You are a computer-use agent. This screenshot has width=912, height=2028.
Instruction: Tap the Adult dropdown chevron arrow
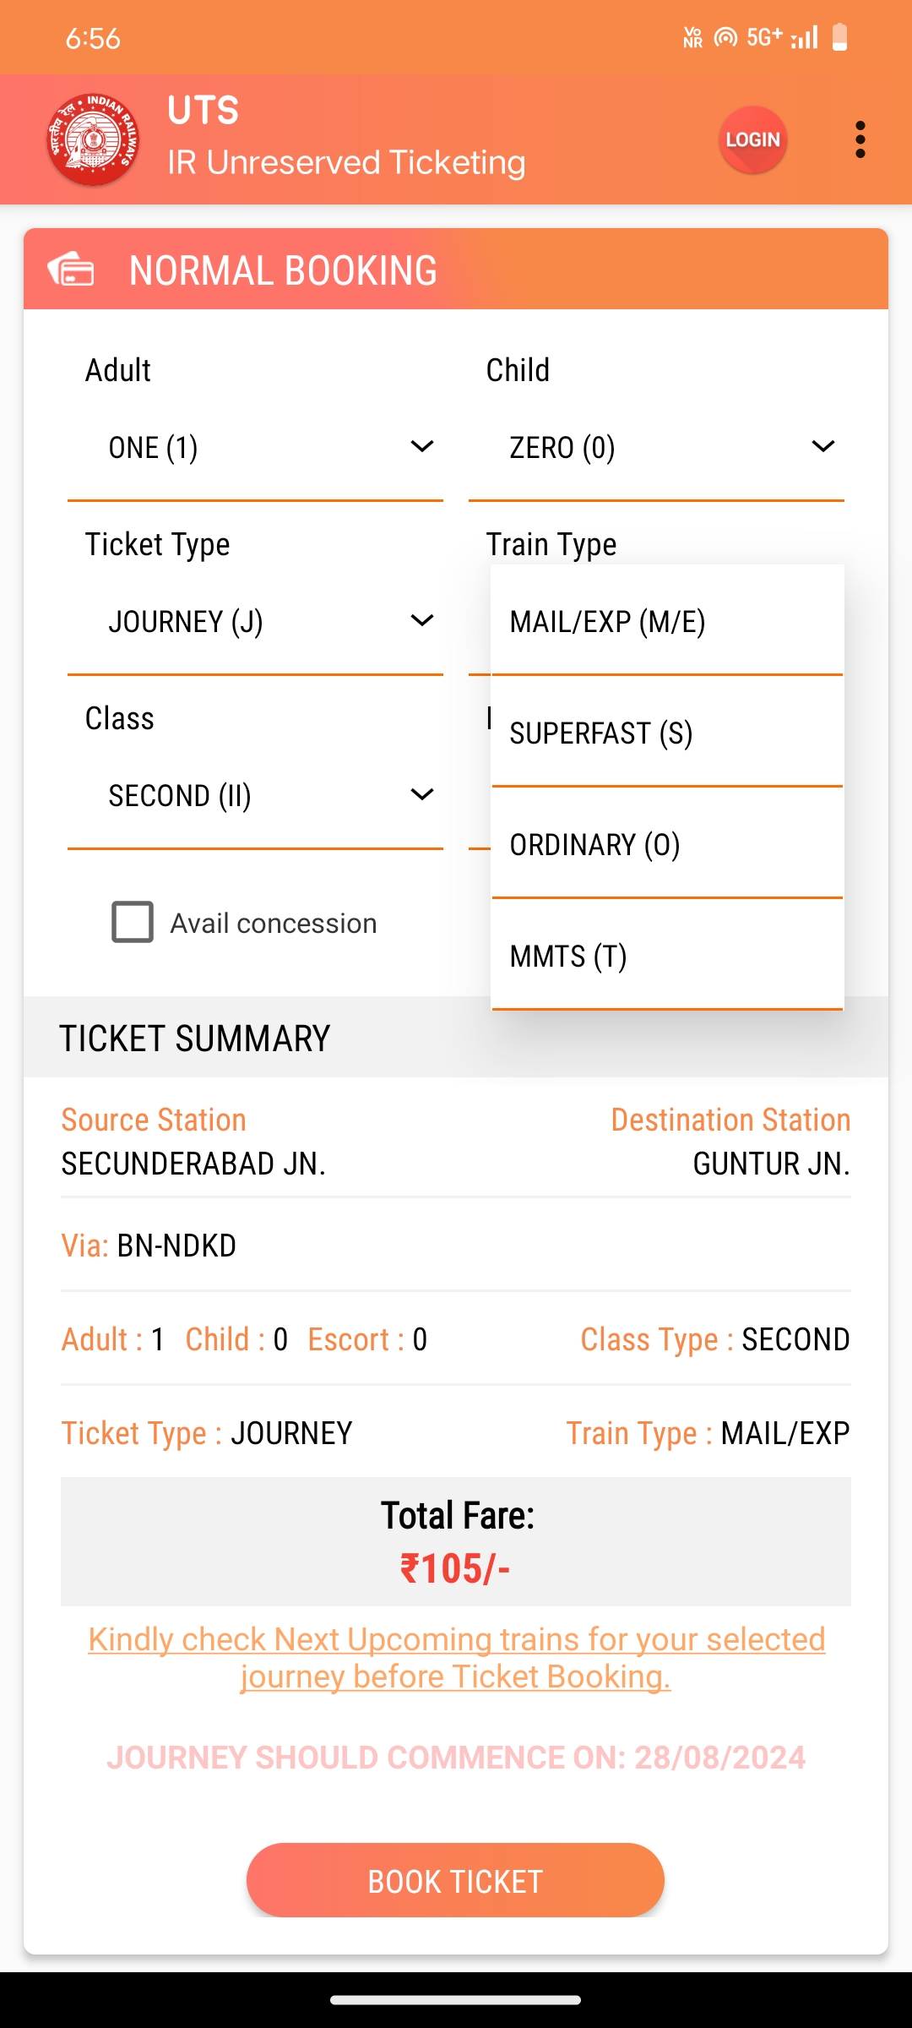point(421,446)
